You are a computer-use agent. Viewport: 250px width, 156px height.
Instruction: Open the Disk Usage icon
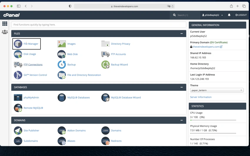(18, 54)
